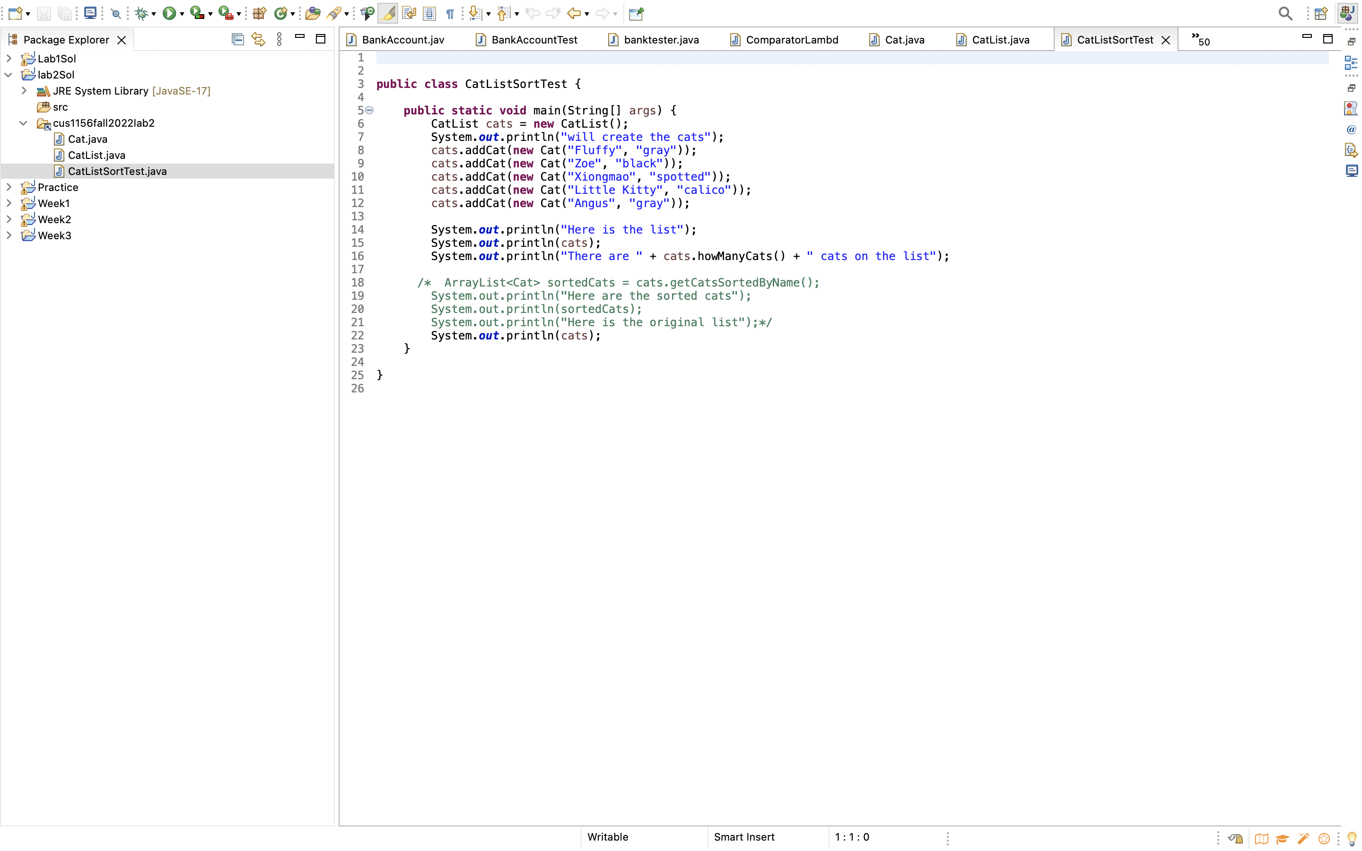The height and width of the screenshot is (851, 1362).
Task: Open the Run button dropdown arrow
Action: (x=182, y=14)
